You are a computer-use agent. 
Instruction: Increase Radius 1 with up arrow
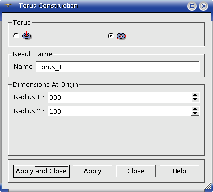(x=195, y=95)
